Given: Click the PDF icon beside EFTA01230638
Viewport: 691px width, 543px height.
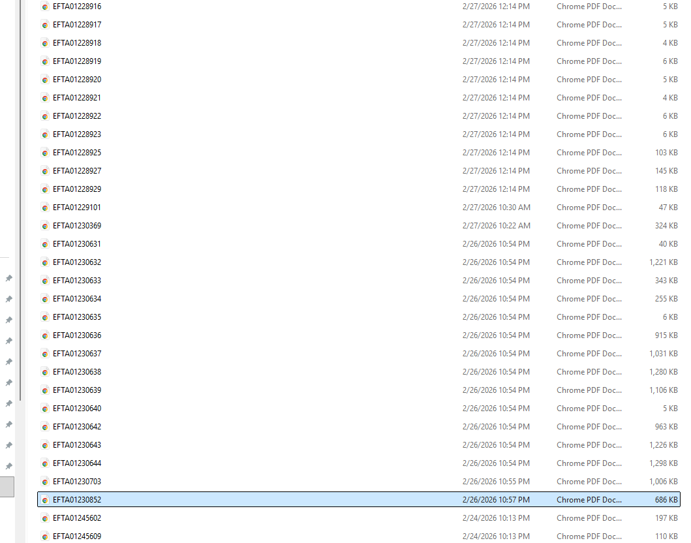Looking at the screenshot, I should [45, 372].
